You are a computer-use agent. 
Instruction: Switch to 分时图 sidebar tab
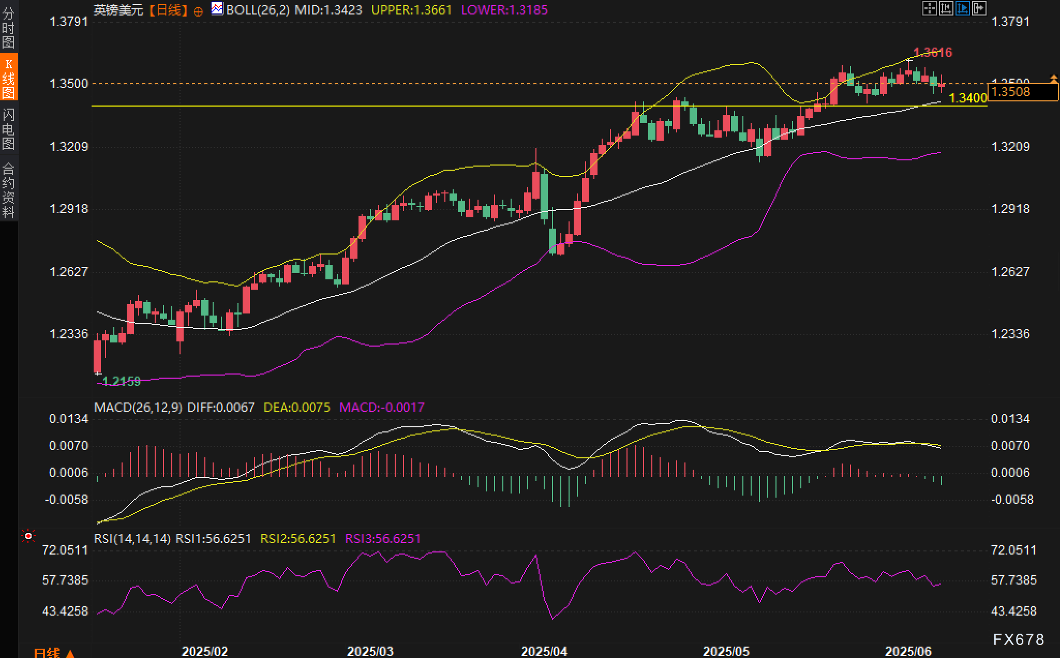pos(8,28)
